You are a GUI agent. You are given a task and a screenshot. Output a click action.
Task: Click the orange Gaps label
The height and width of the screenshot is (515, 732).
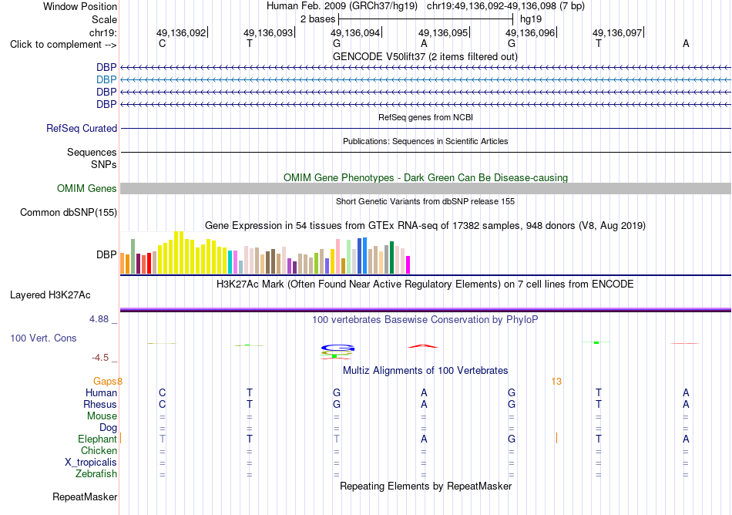105,382
